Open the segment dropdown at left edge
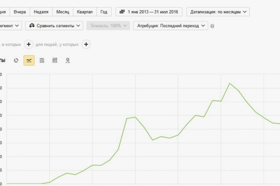This screenshot has width=280, height=186. point(10,26)
